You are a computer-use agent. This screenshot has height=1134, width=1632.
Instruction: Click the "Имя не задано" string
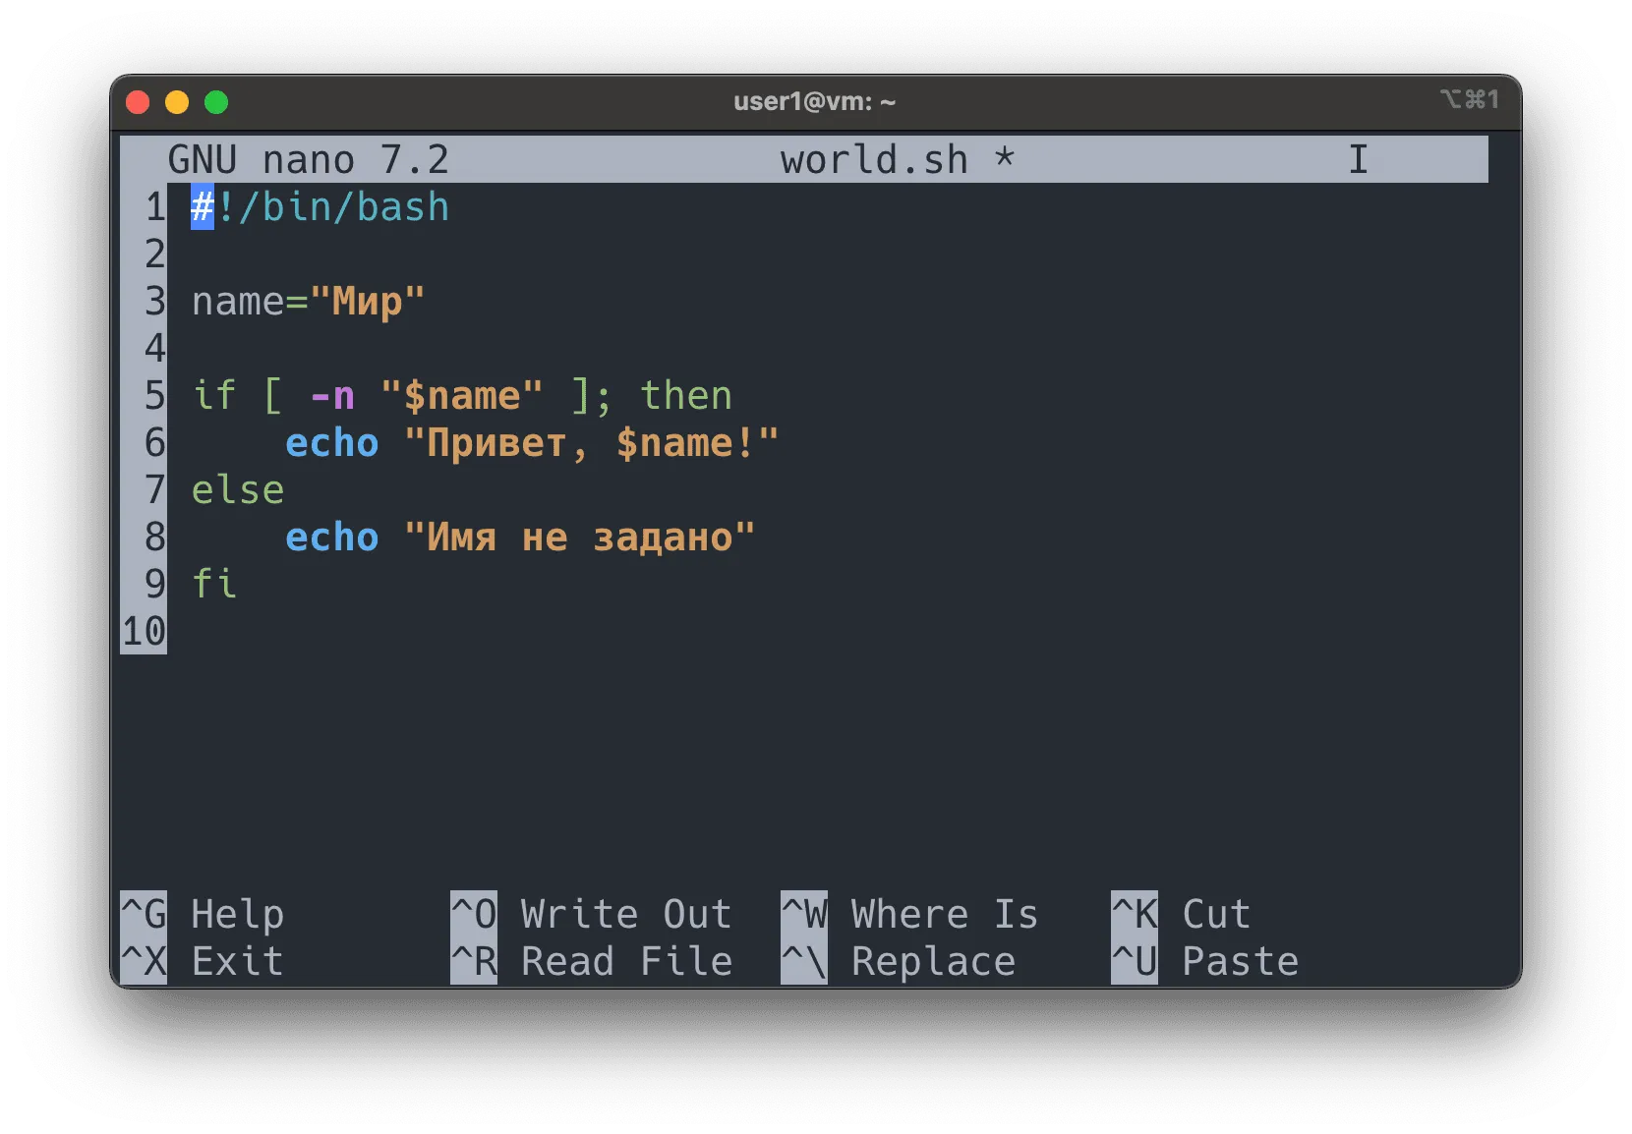[579, 538]
